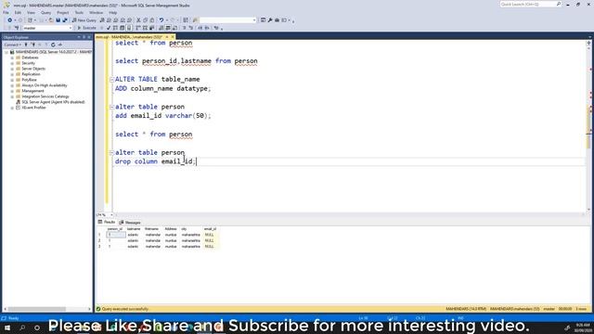Viewport: 594px width, 334px height.
Task: Toggle Results to Text icon
Action: pyautogui.click(x=161, y=28)
